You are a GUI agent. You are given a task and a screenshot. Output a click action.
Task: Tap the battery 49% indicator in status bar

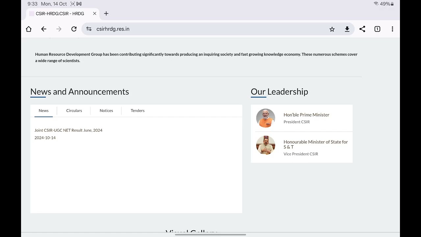387,4
